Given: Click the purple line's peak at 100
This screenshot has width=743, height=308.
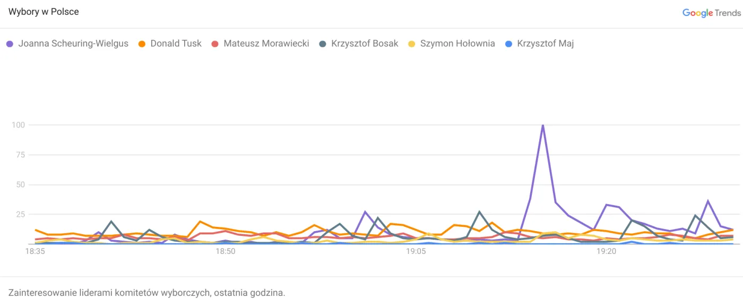Looking at the screenshot, I should [x=542, y=125].
